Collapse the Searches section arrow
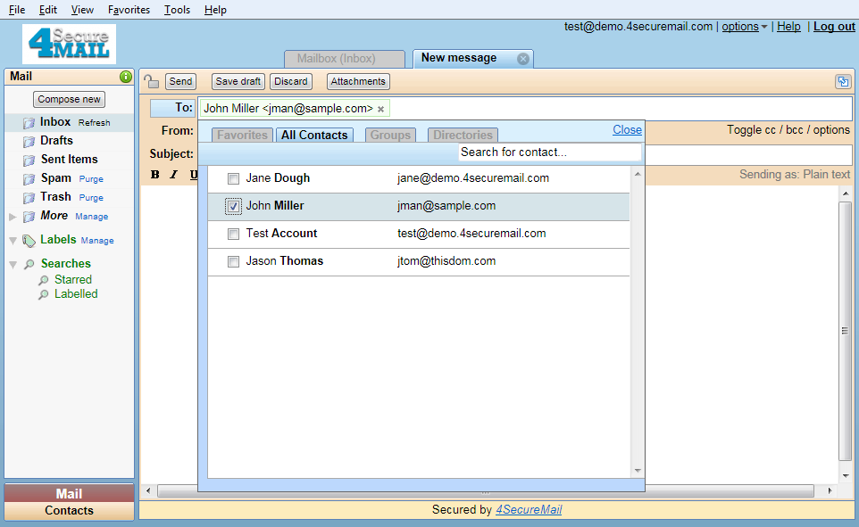859x527 pixels. (x=13, y=264)
